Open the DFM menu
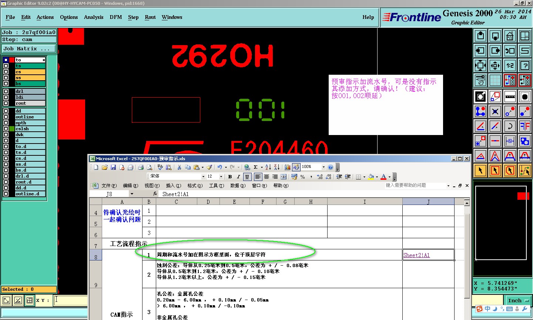Screen dimensions: 533x320 [x=116, y=17]
